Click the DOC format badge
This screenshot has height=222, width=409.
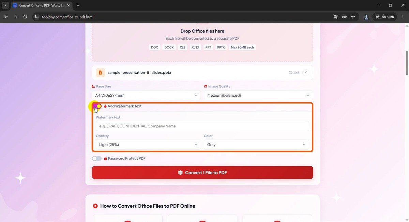click(155, 47)
